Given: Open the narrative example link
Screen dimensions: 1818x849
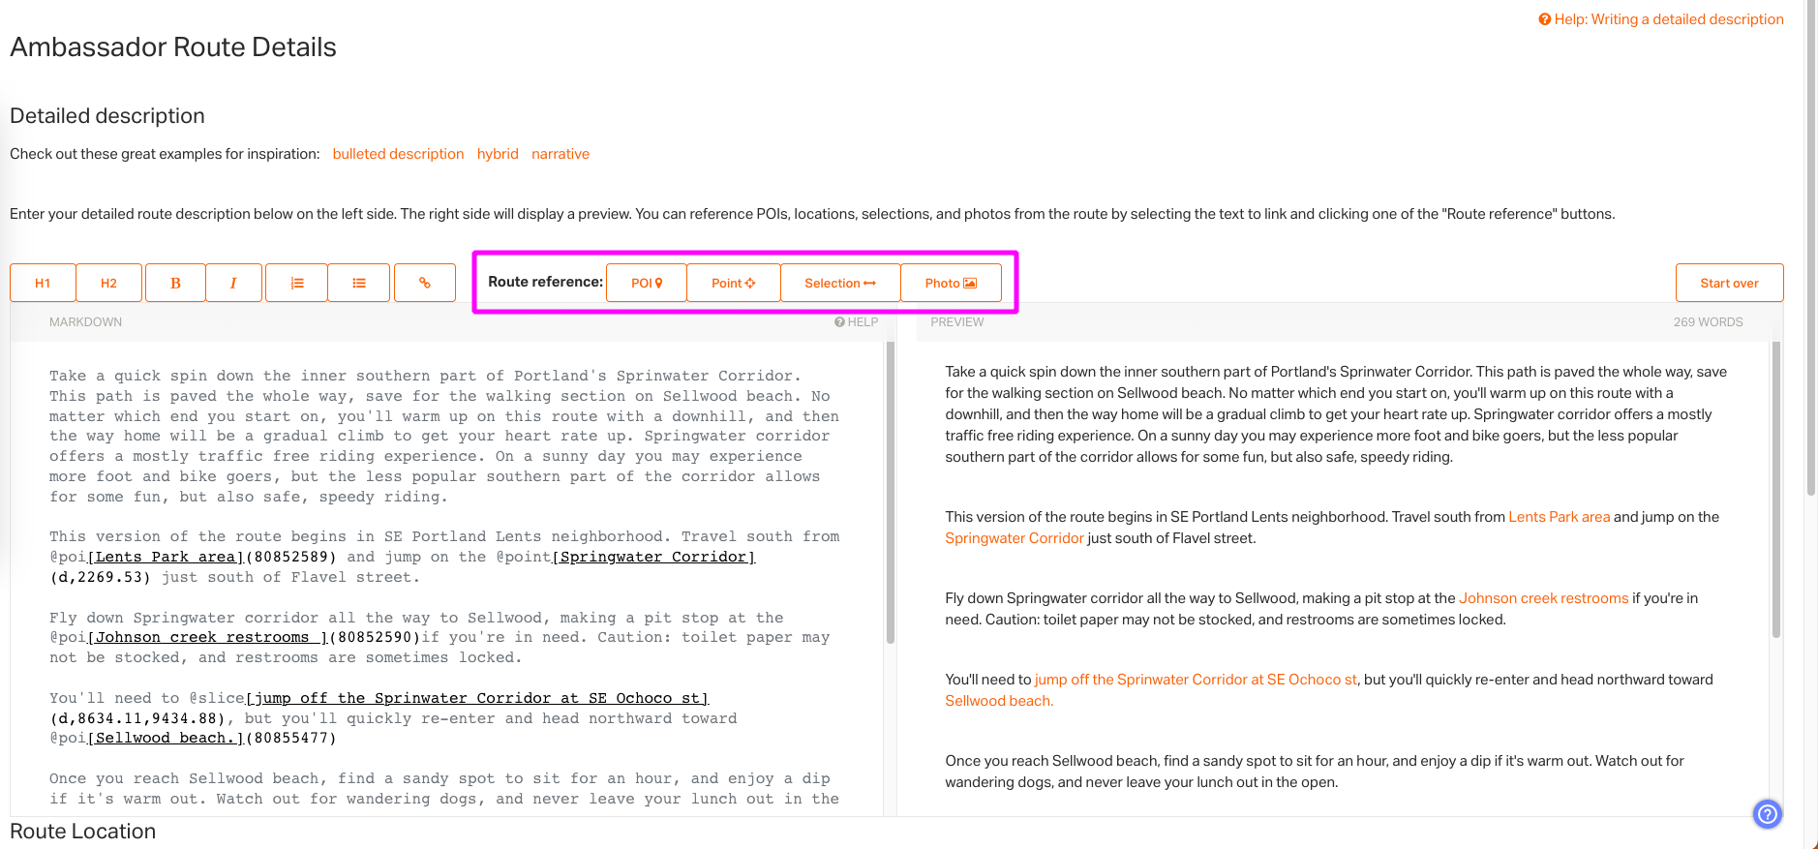Looking at the screenshot, I should (x=561, y=154).
